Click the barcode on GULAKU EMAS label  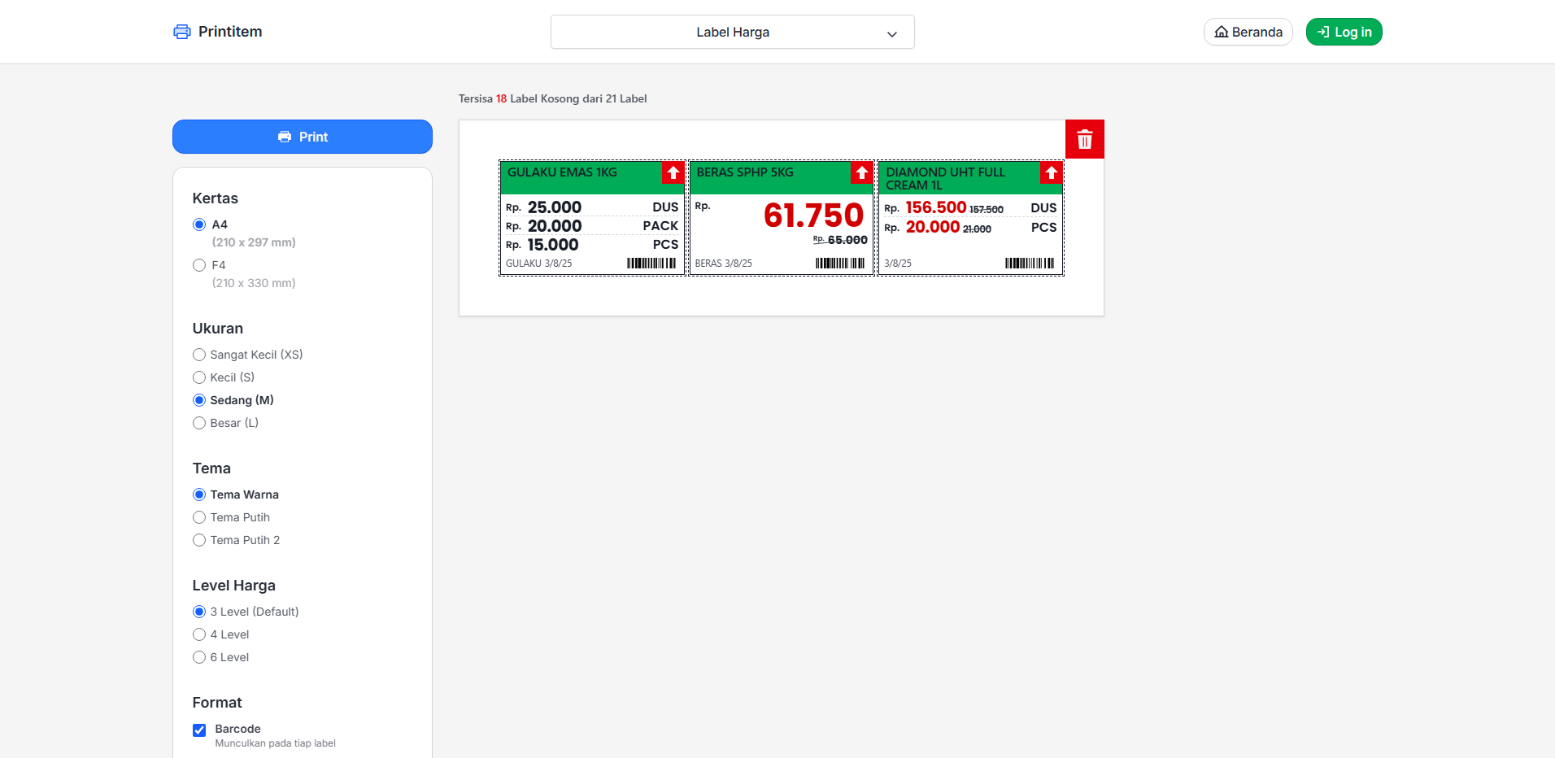click(651, 263)
